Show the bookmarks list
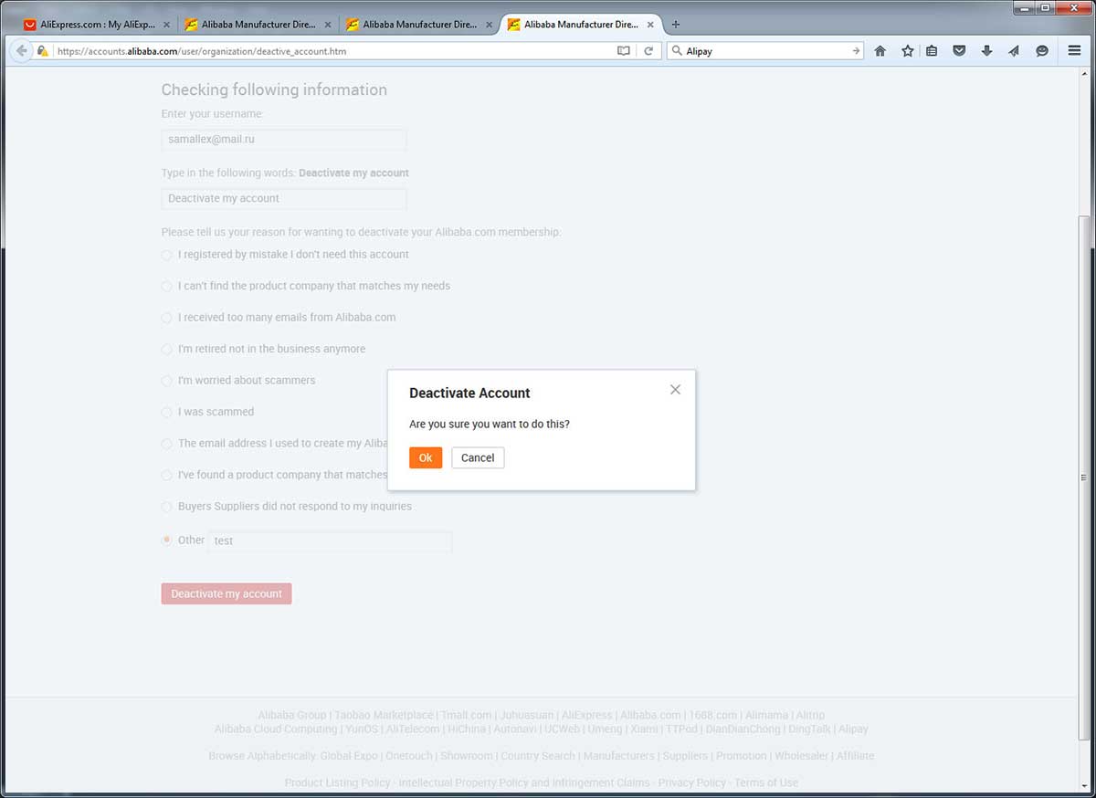The image size is (1096, 798). [932, 51]
